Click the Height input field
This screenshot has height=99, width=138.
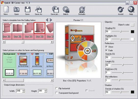pyautogui.click(x=41, y=91)
